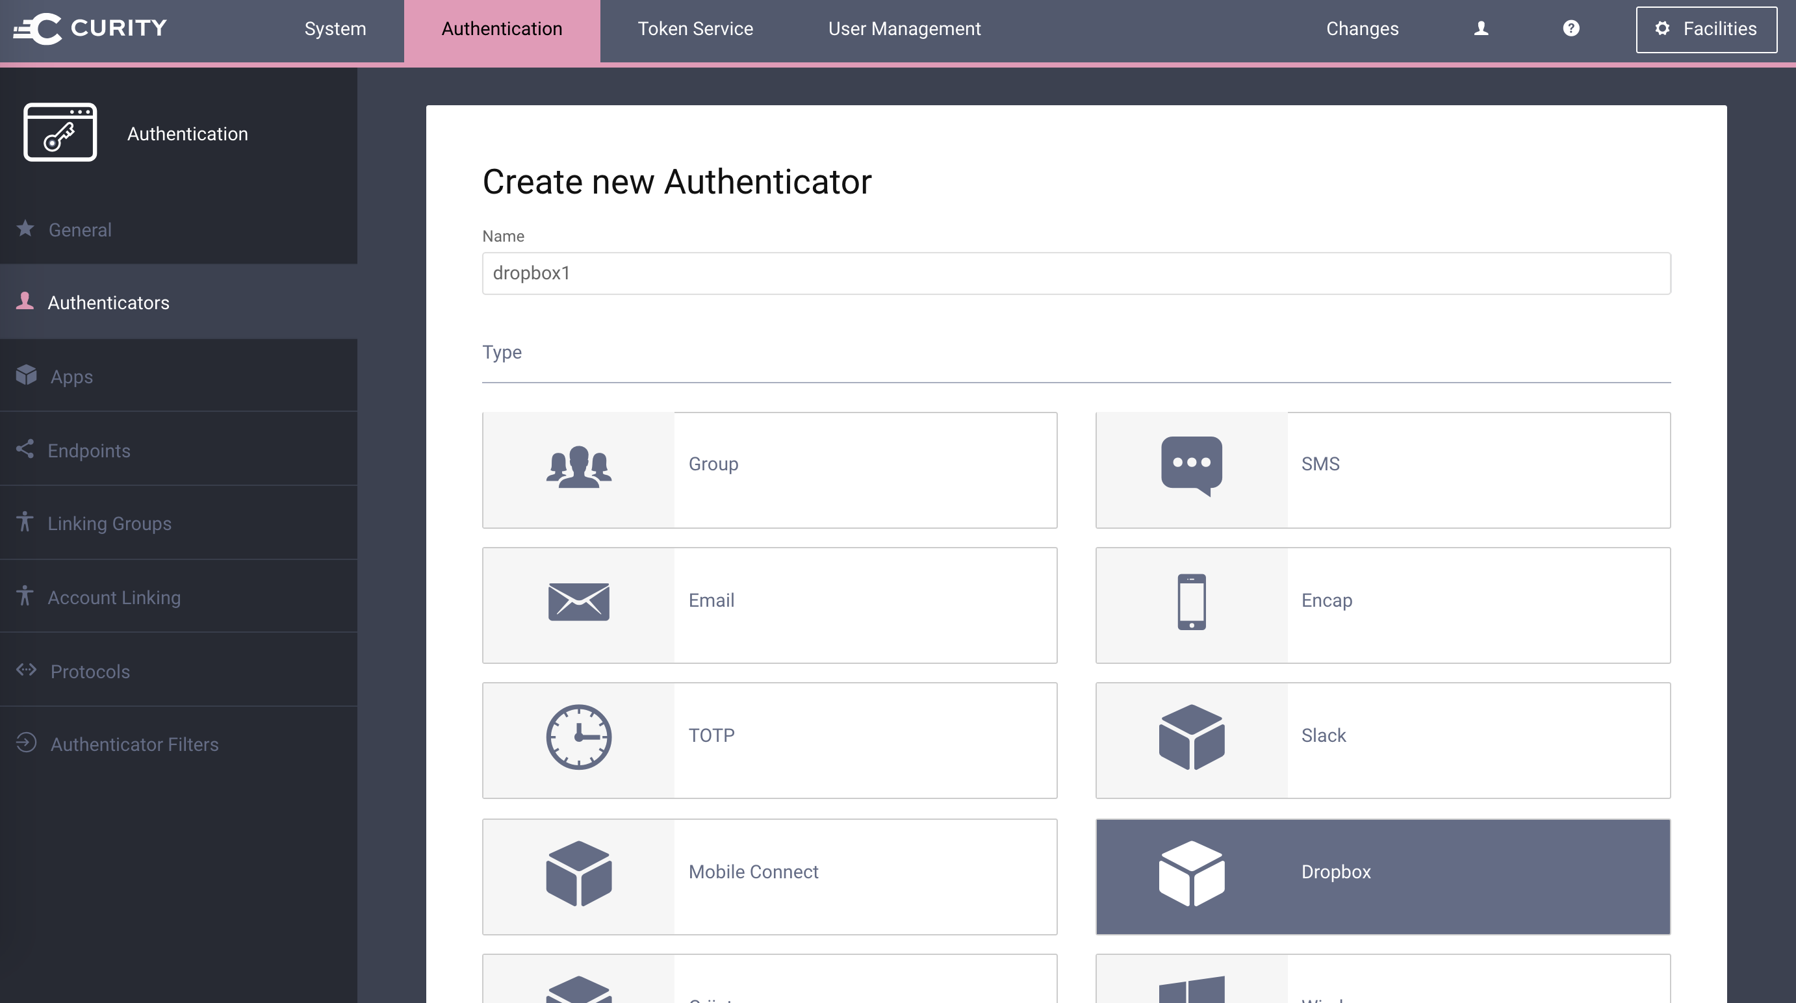Screen dimensions: 1796x1003
Task: Go to General in sidebar
Action: coord(179,229)
